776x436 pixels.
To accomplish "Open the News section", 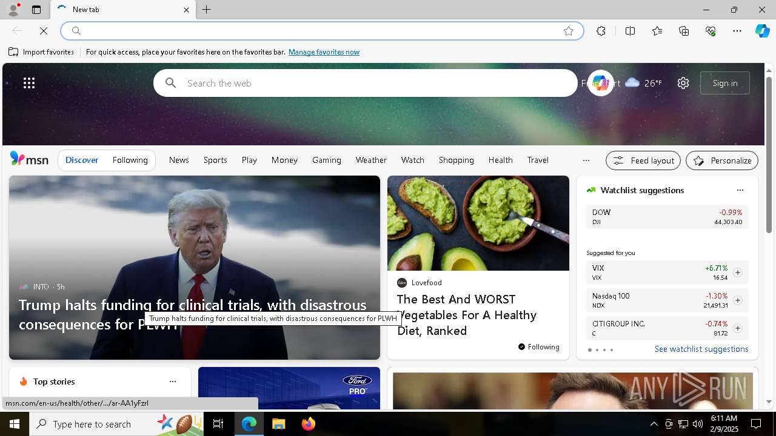I will 179,160.
